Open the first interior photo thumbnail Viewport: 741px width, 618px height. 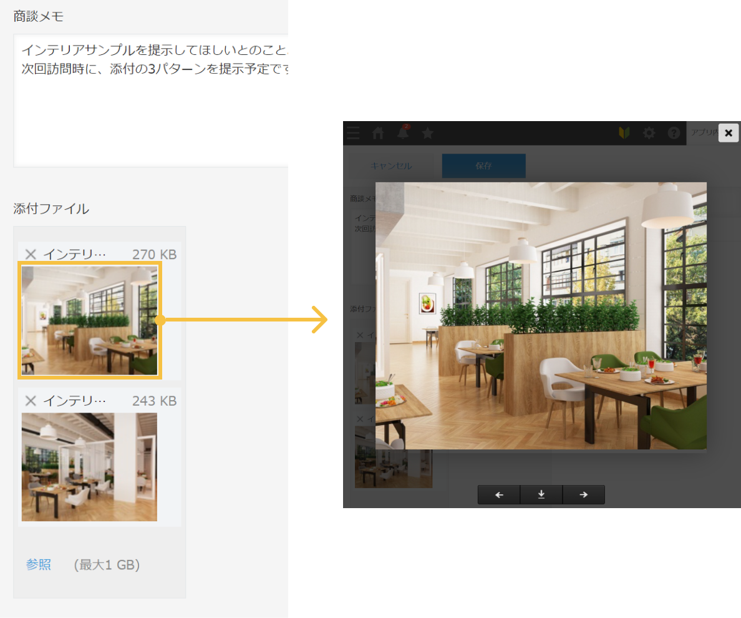89,320
